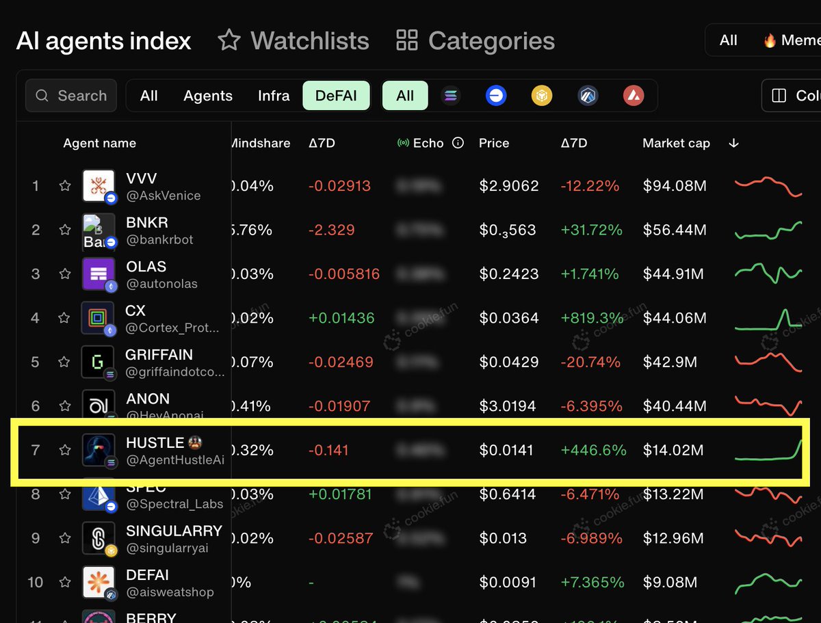821x623 pixels.
Task: Sort by Price column header
Action: pyautogui.click(x=494, y=143)
